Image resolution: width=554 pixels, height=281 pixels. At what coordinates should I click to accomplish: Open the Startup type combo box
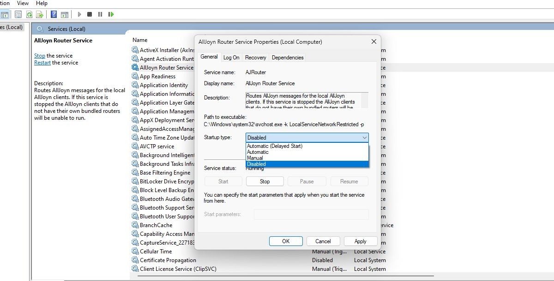point(307,137)
